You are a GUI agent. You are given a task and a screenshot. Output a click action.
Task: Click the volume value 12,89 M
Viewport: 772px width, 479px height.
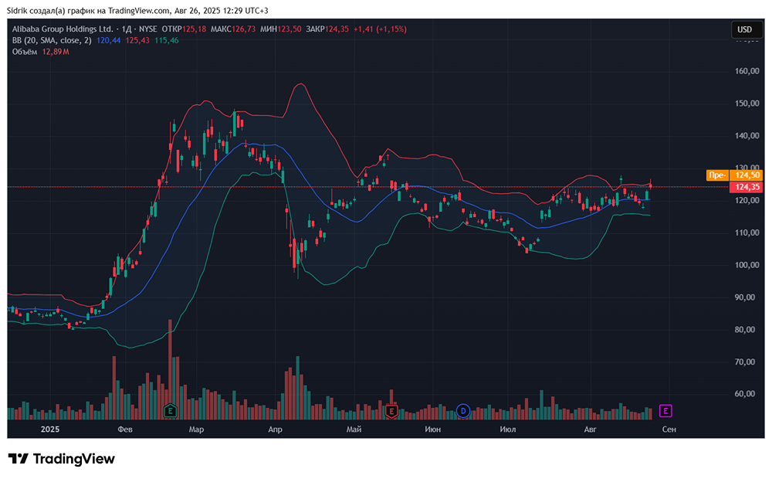55,52
